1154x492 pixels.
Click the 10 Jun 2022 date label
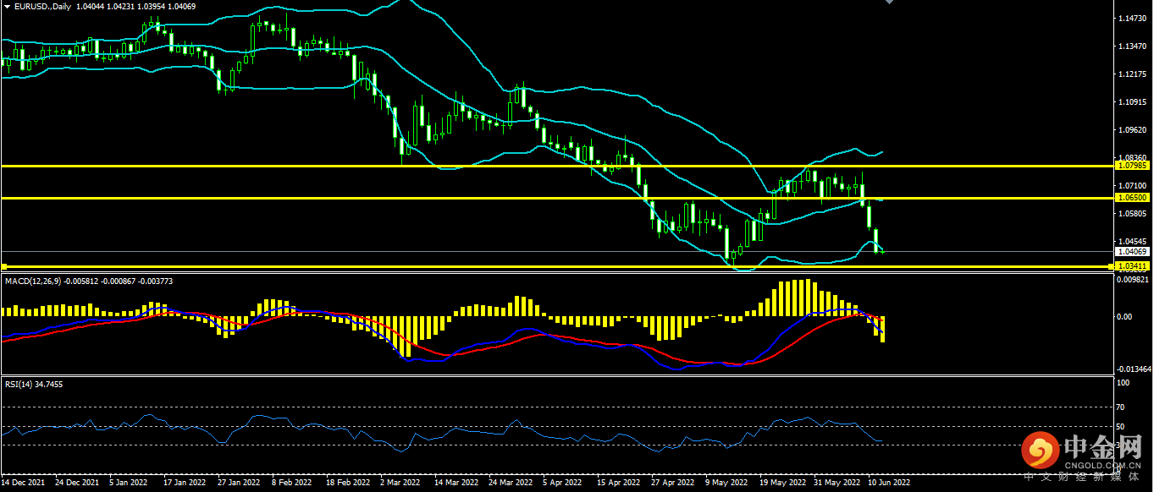pyautogui.click(x=890, y=484)
